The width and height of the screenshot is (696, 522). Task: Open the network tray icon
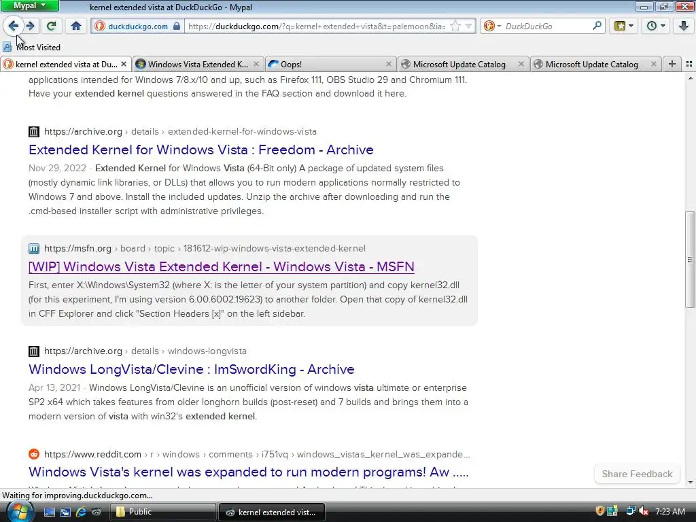(x=630, y=511)
